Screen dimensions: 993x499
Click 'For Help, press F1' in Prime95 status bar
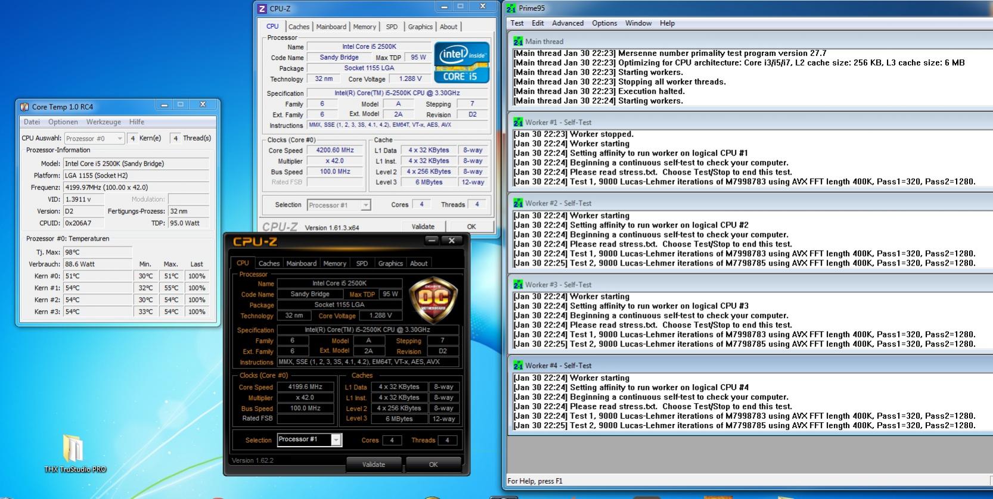click(x=535, y=481)
